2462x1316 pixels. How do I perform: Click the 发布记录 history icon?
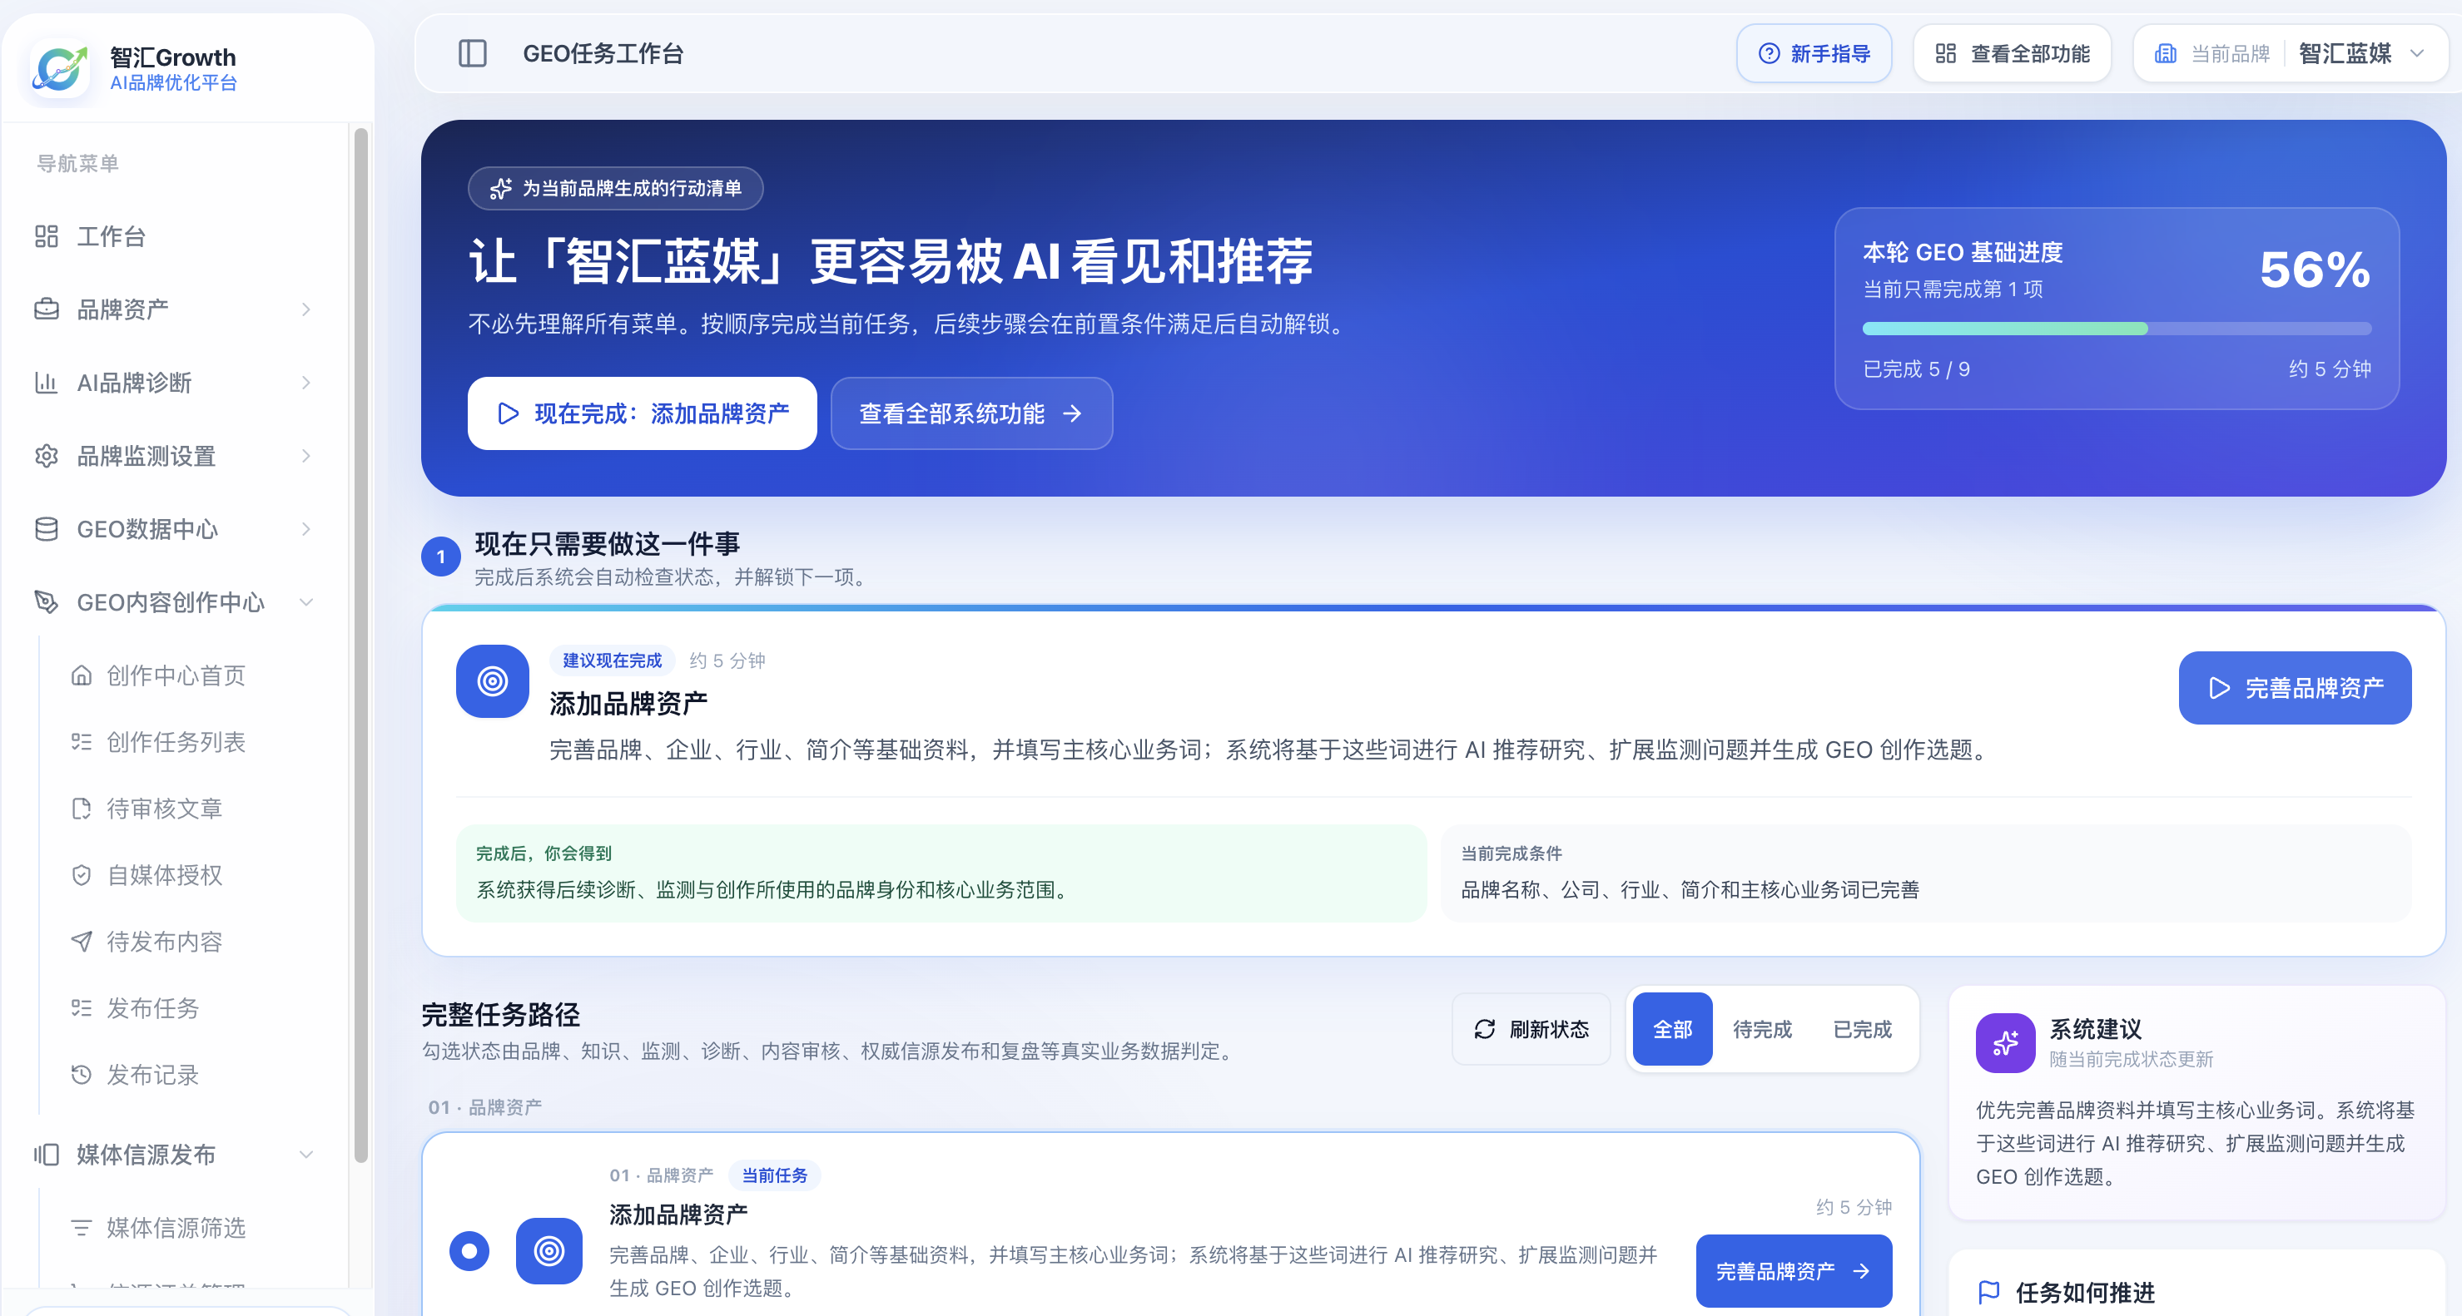[82, 1075]
